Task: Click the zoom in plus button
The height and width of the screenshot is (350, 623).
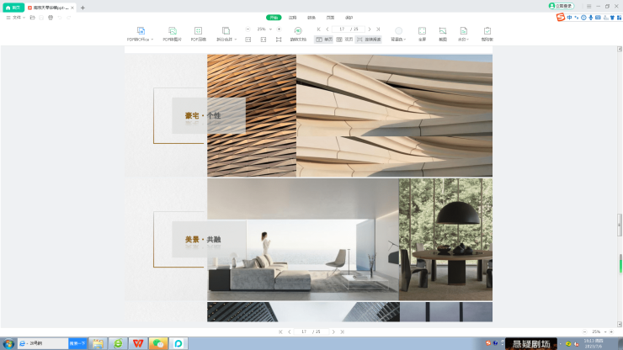Action: pos(280,29)
